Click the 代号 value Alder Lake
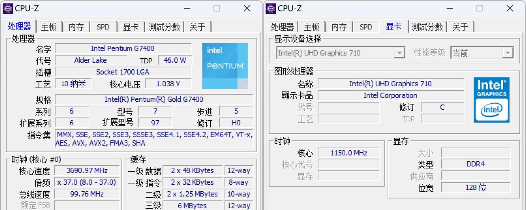526x210 pixels. (x=91, y=60)
